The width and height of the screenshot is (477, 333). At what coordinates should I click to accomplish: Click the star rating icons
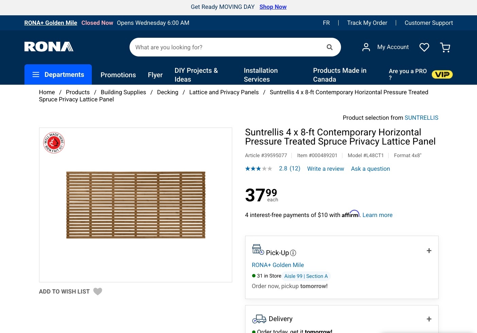tap(259, 169)
